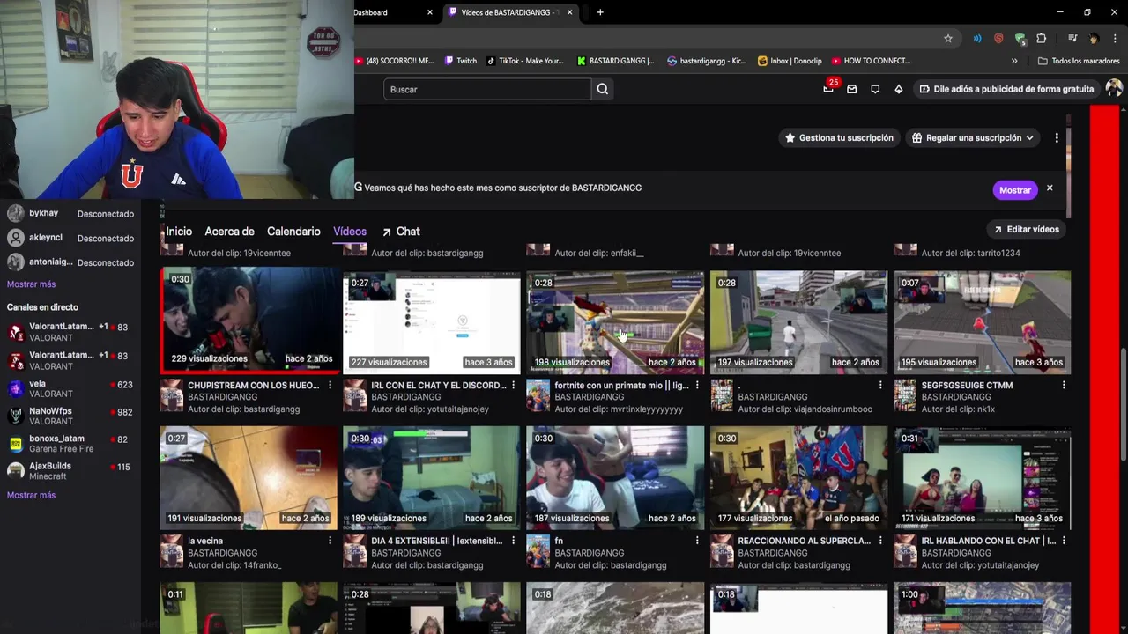Open options for the fn clip

point(696,542)
